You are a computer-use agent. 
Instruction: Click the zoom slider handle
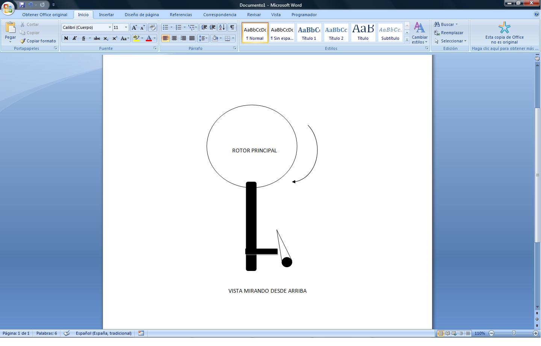(514, 333)
